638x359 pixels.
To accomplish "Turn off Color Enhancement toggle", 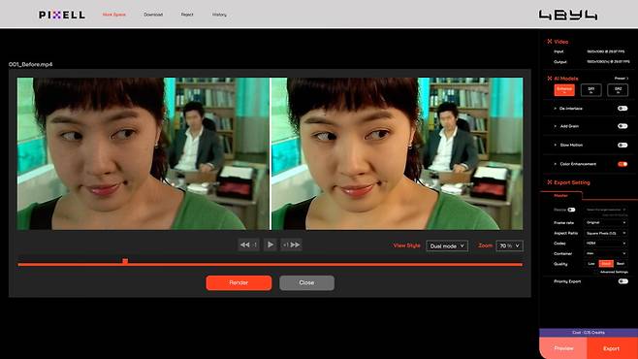I will click(622, 164).
